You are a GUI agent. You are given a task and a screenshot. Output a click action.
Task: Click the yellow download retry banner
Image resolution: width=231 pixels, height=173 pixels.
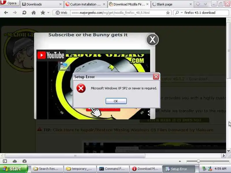point(174,120)
